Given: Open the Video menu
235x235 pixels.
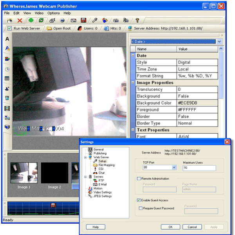Looking at the screenshot, I should (39, 13).
